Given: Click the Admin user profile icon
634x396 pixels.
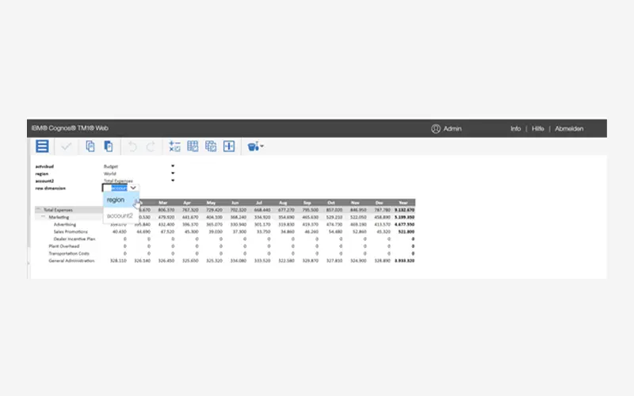Looking at the screenshot, I should tap(436, 128).
